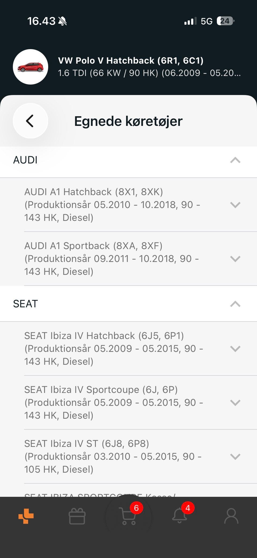Tap the AUDI brand header label

tap(25, 160)
